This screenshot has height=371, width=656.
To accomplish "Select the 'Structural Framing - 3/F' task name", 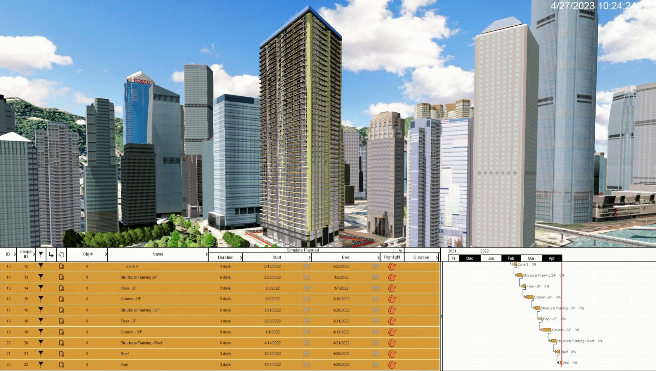I will 140,310.
